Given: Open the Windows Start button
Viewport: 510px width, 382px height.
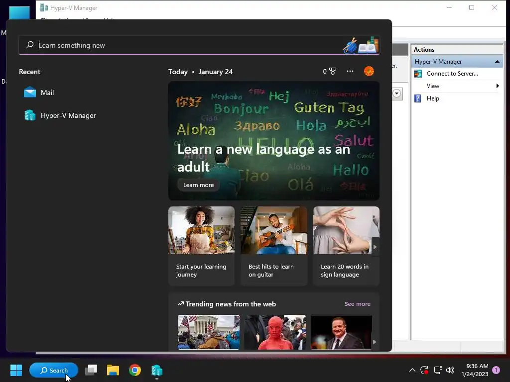Looking at the screenshot, I should pos(16,370).
